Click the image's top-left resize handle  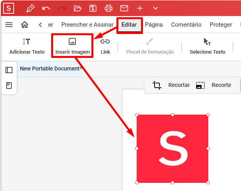pos(137,115)
